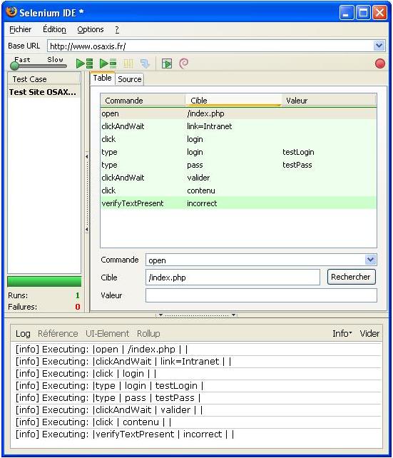
Task: Close the Selenium IDE window
Action: [379, 13]
